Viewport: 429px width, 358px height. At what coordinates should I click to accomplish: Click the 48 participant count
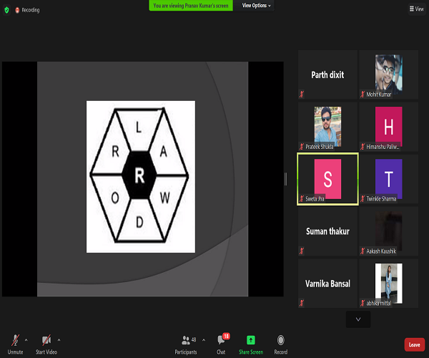click(x=194, y=340)
